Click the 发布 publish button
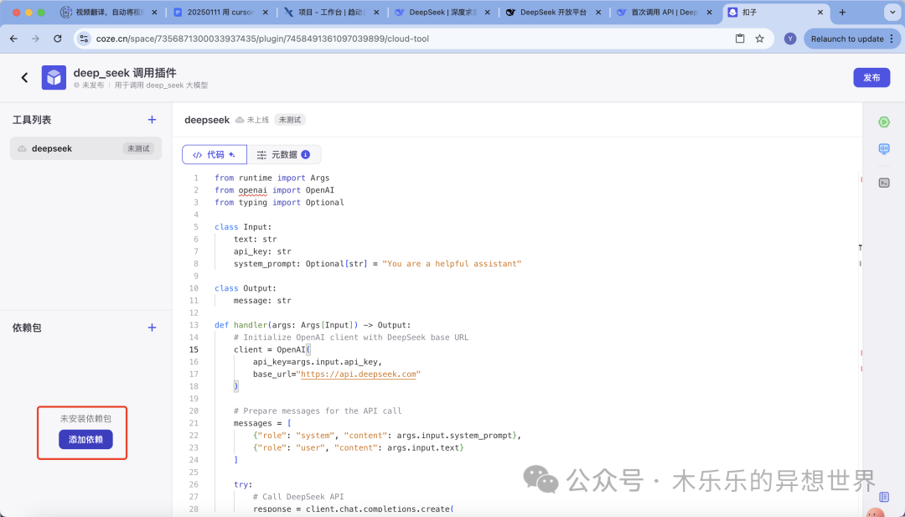This screenshot has height=517, width=905. pos(871,77)
